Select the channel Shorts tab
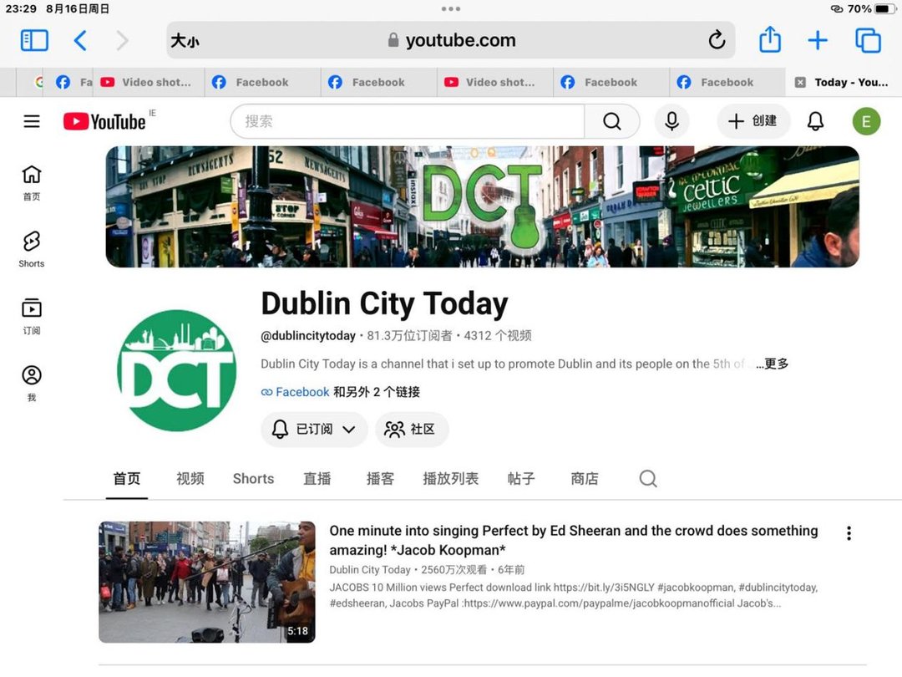This screenshot has width=902, height=677. coord(253,479)
